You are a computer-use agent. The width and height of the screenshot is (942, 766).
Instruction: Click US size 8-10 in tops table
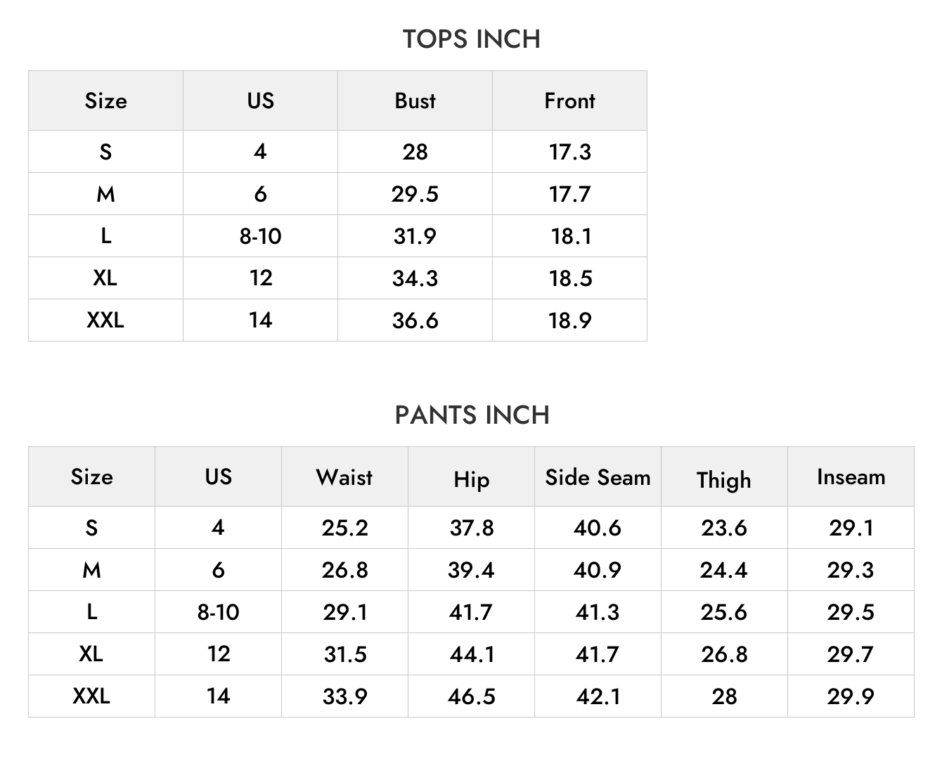[260, 236]
